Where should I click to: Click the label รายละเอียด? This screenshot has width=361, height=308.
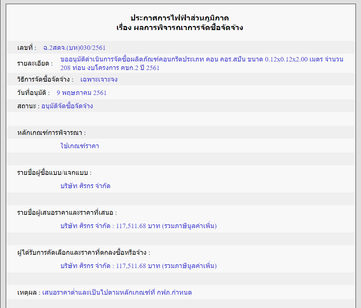tap(35, 64)
